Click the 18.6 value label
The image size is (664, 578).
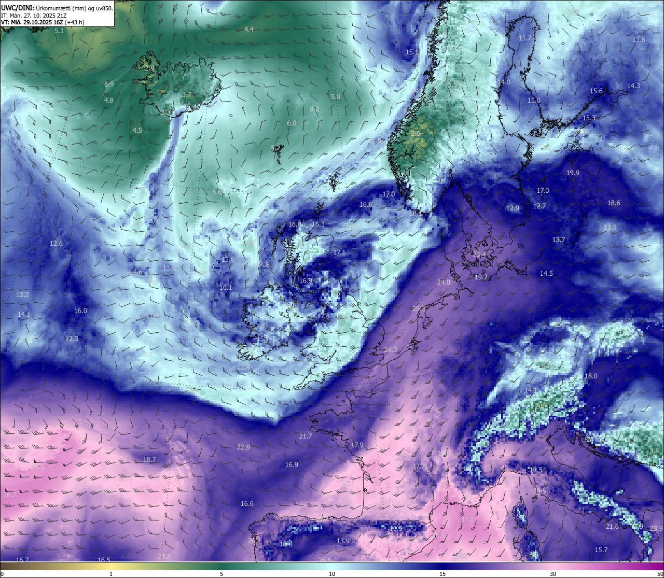(614, 203)
